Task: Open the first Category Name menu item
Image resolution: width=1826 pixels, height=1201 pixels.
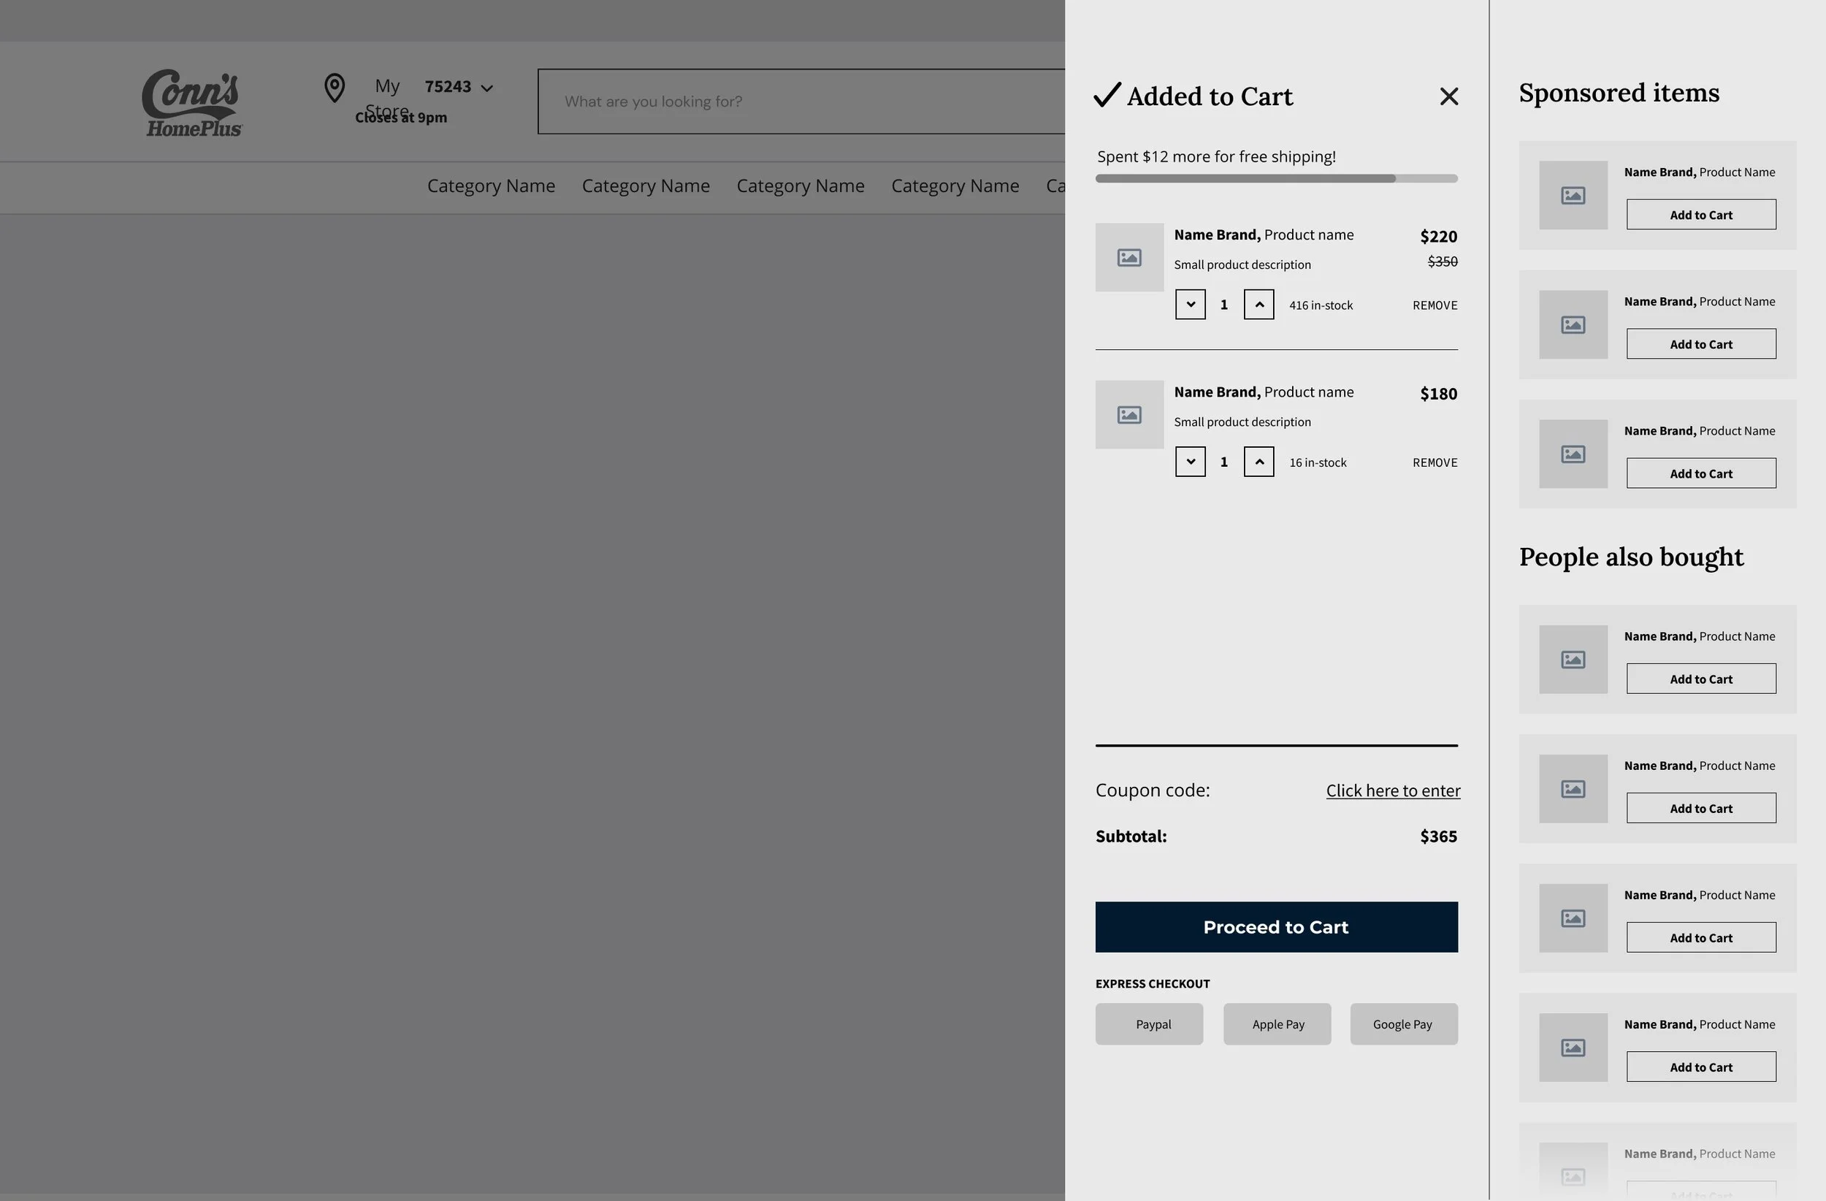Action: pos(491,186)
